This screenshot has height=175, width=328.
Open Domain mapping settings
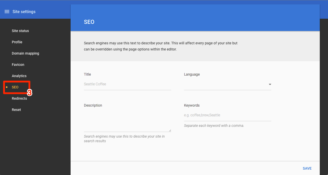point(25,53)
